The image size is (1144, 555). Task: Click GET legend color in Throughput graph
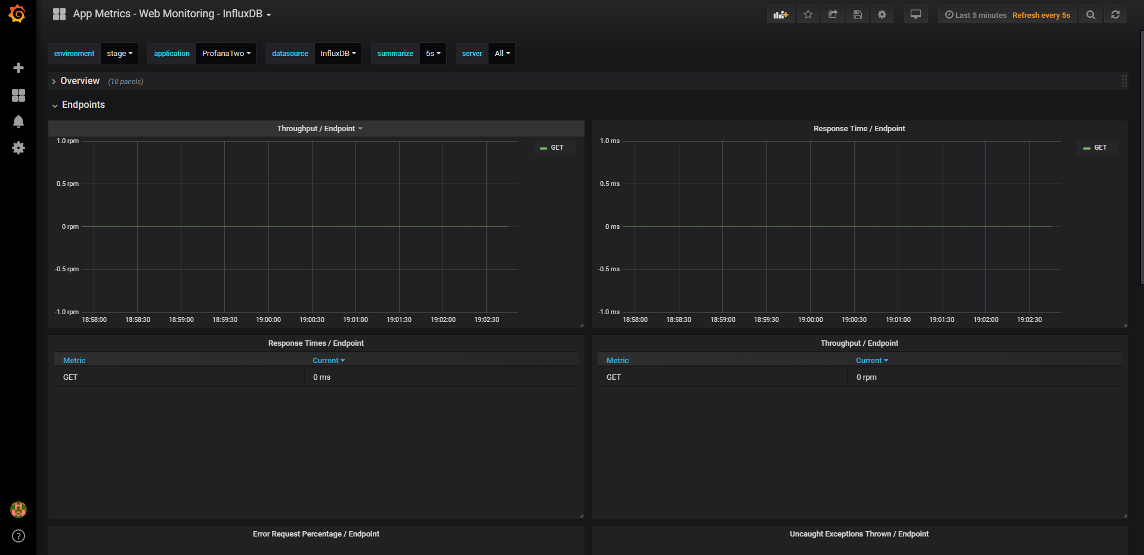click(543, 148)
